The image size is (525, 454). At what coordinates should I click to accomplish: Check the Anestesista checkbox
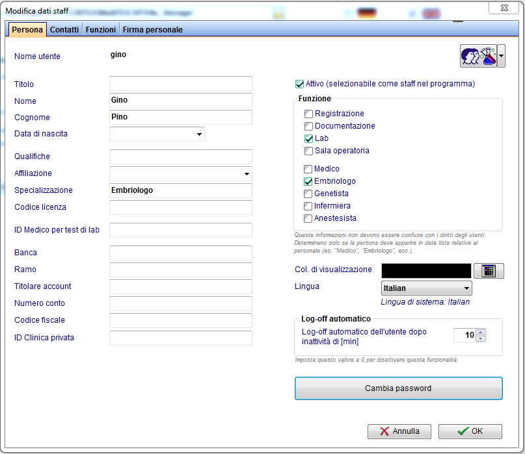[x=308, y=218]
